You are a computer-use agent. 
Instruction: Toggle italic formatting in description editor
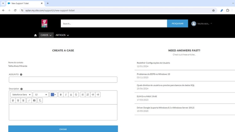pyautogui.click(x=66, y=94)
